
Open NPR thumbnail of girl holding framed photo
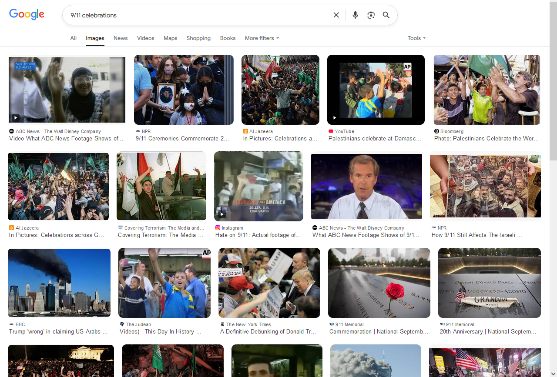[184, 90]
